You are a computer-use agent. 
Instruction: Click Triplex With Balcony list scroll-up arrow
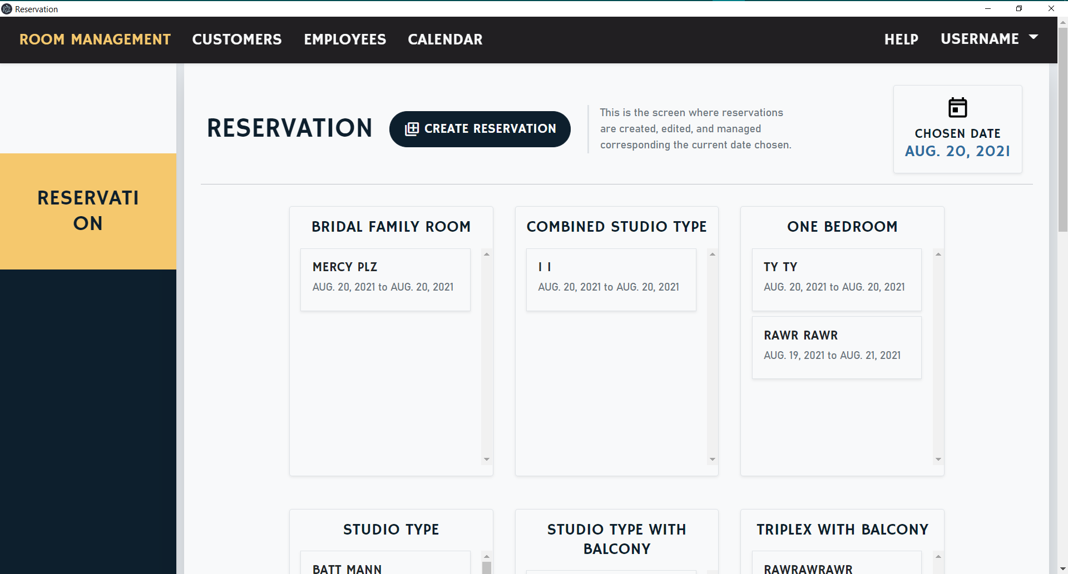click(938, 556)
